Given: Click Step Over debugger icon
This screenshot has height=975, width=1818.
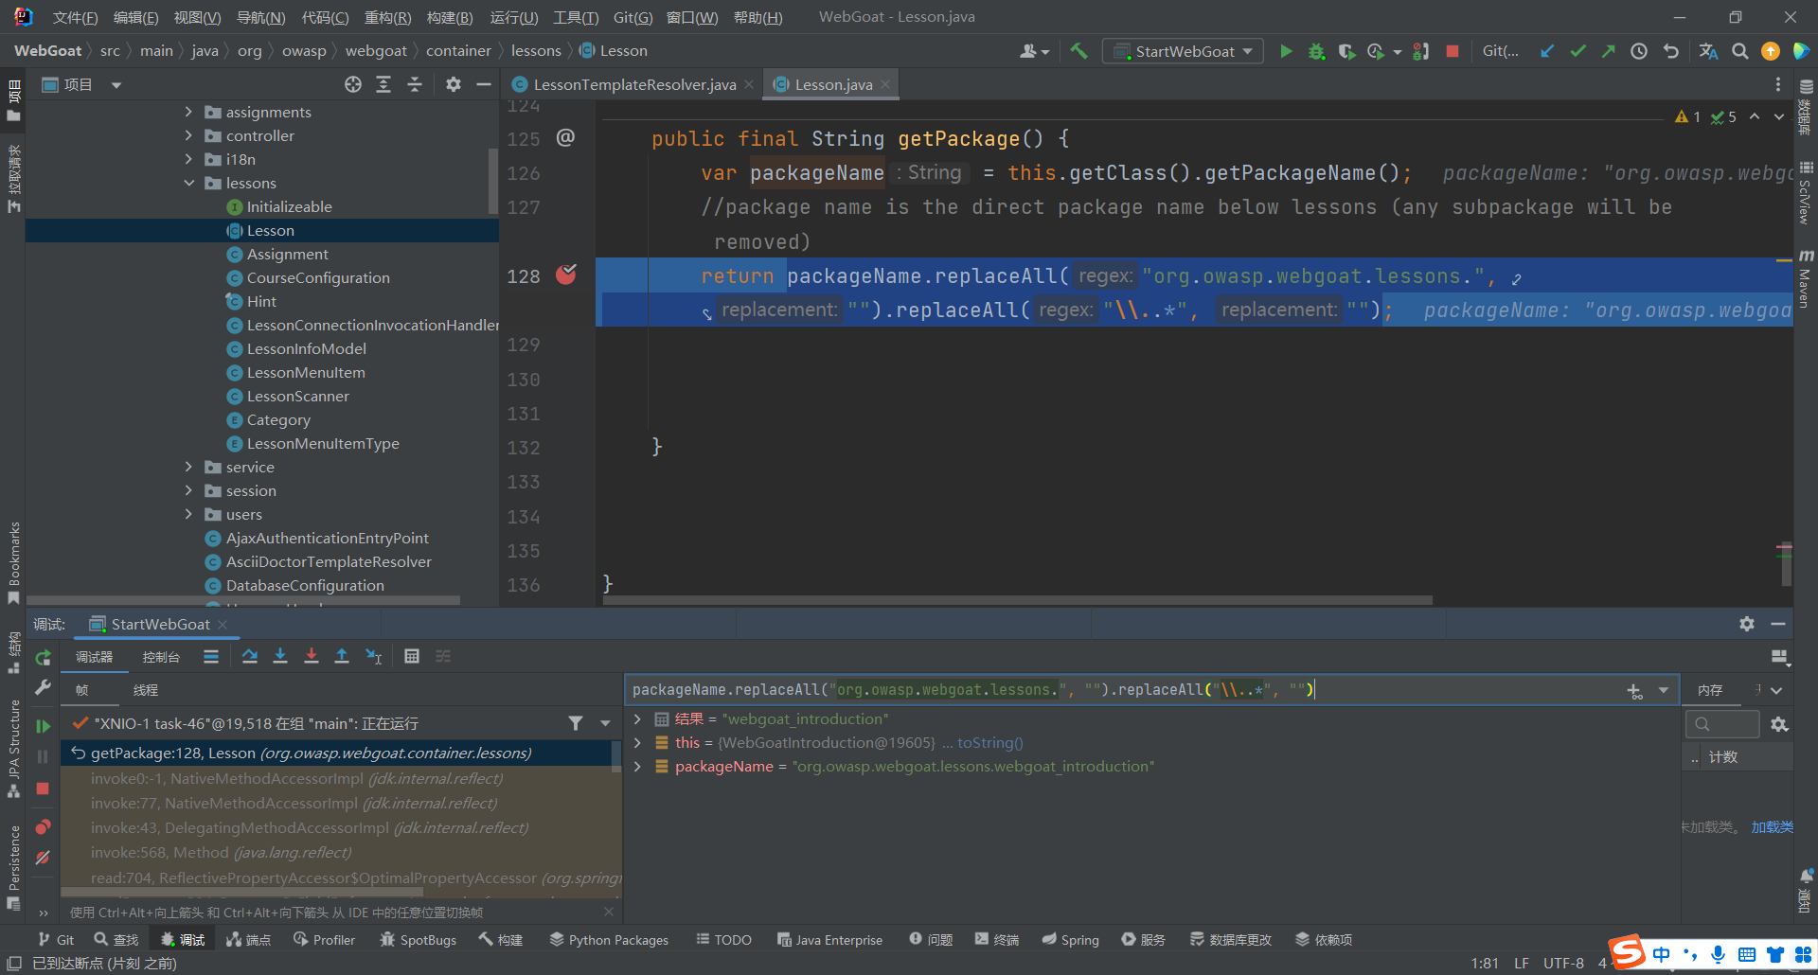Looking at the screenshot, I should 250,656.
